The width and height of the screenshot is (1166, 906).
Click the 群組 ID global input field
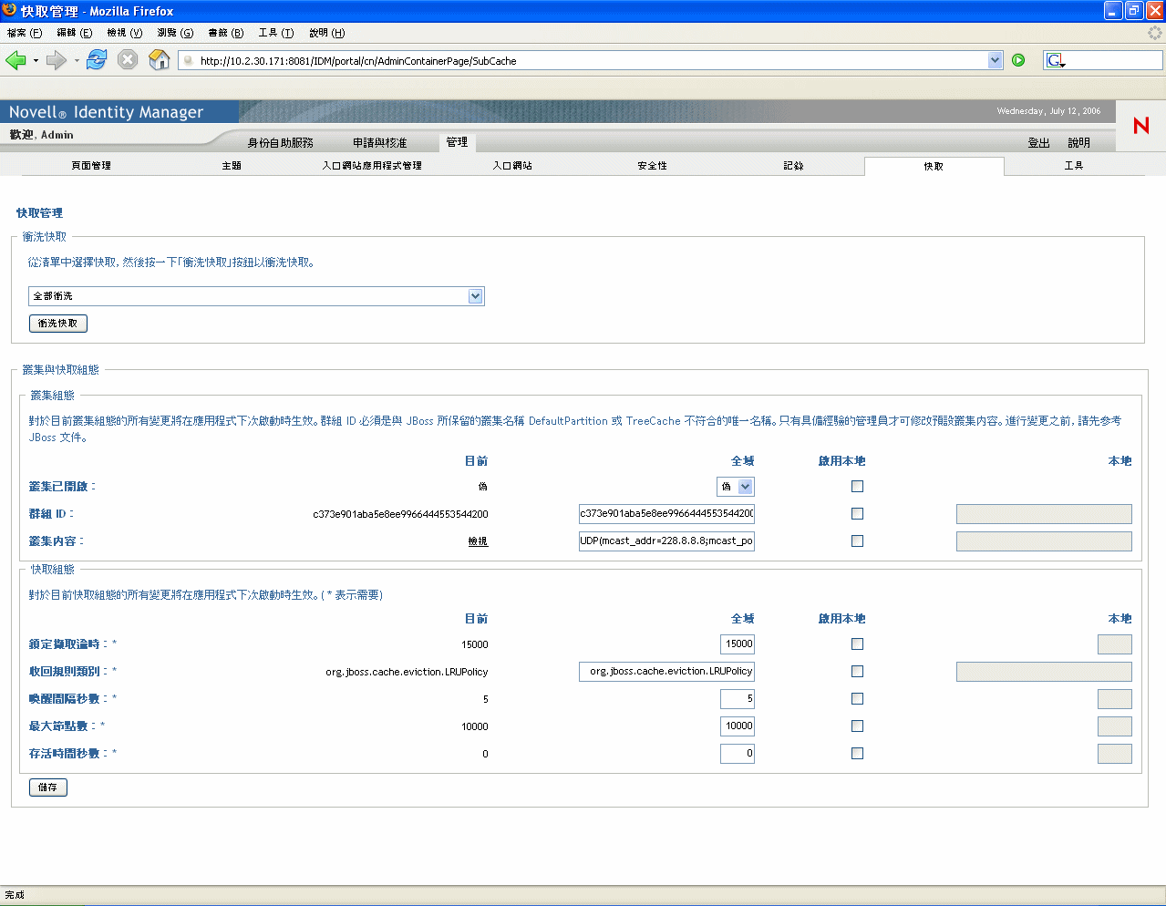coord(666,513)
